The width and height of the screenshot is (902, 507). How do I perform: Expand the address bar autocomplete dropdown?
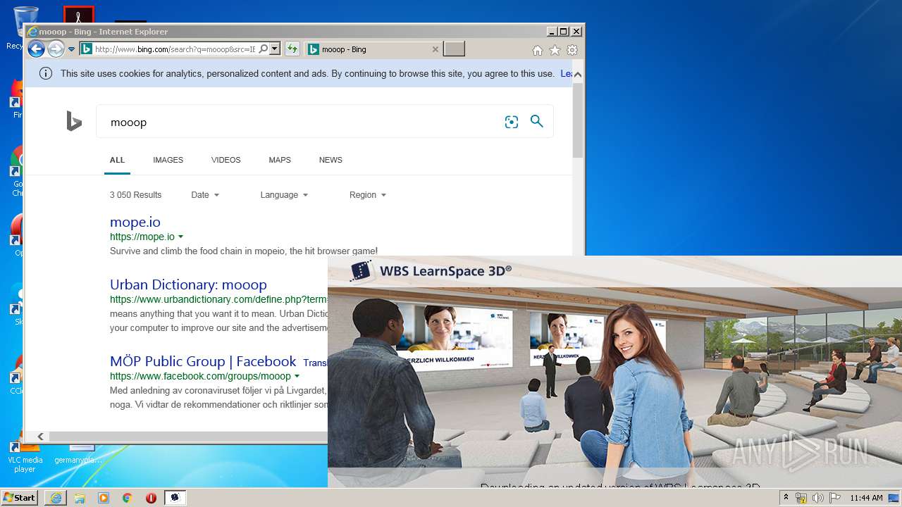point(275,49)
